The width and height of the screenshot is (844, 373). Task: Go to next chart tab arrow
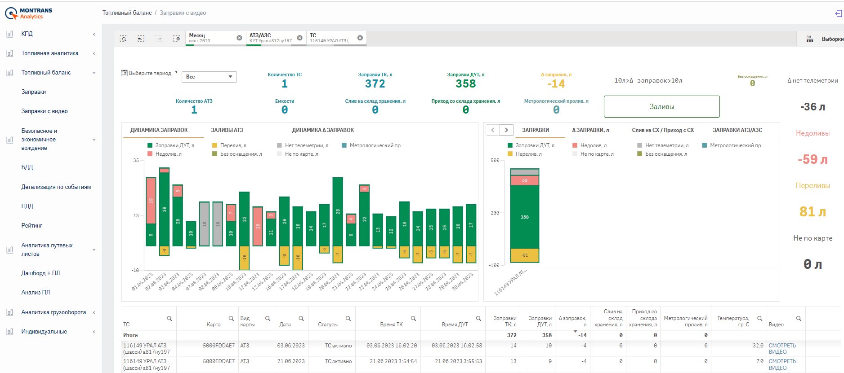click(x=507, y=130)
